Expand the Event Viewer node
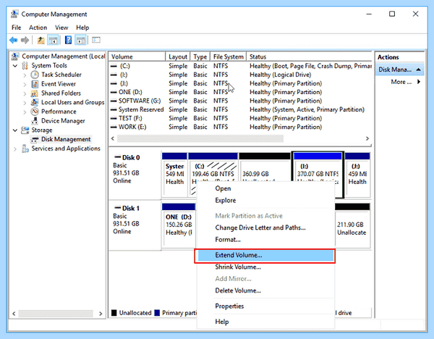This screenshot has width=434, height=339. click(25, 84)
